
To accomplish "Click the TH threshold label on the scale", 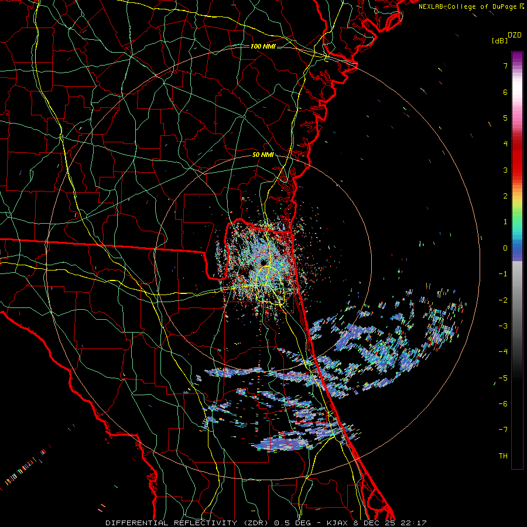I will (x=503, y=456).
